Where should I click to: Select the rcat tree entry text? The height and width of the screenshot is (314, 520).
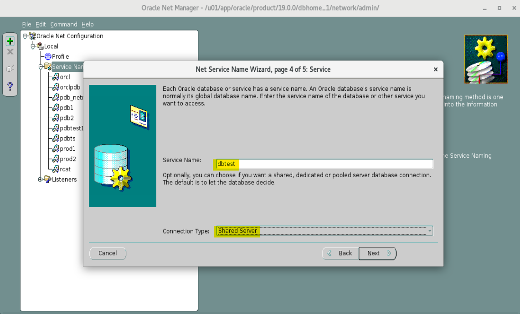65,169
